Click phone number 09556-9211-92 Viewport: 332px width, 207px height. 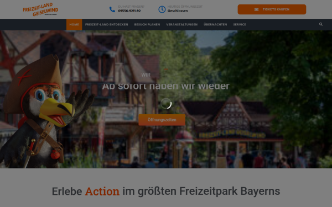tap(129, 11)
